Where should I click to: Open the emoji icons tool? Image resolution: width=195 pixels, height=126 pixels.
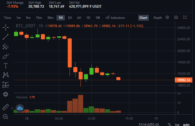click(6, 94)
